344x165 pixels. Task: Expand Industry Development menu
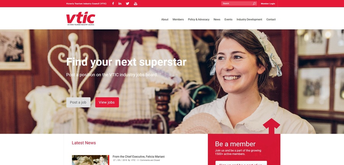pyautogui.click(x=249, y=19)
